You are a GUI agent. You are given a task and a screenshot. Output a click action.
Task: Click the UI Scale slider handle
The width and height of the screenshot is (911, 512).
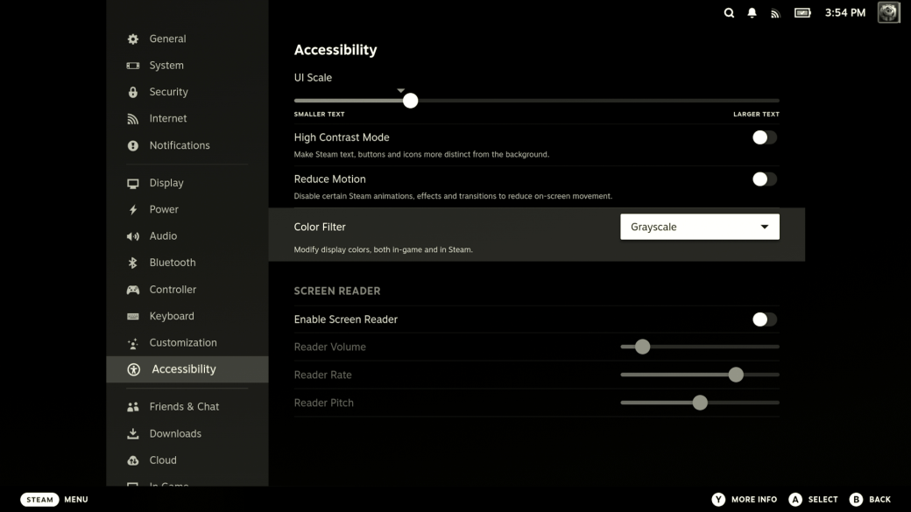point(410,101)
